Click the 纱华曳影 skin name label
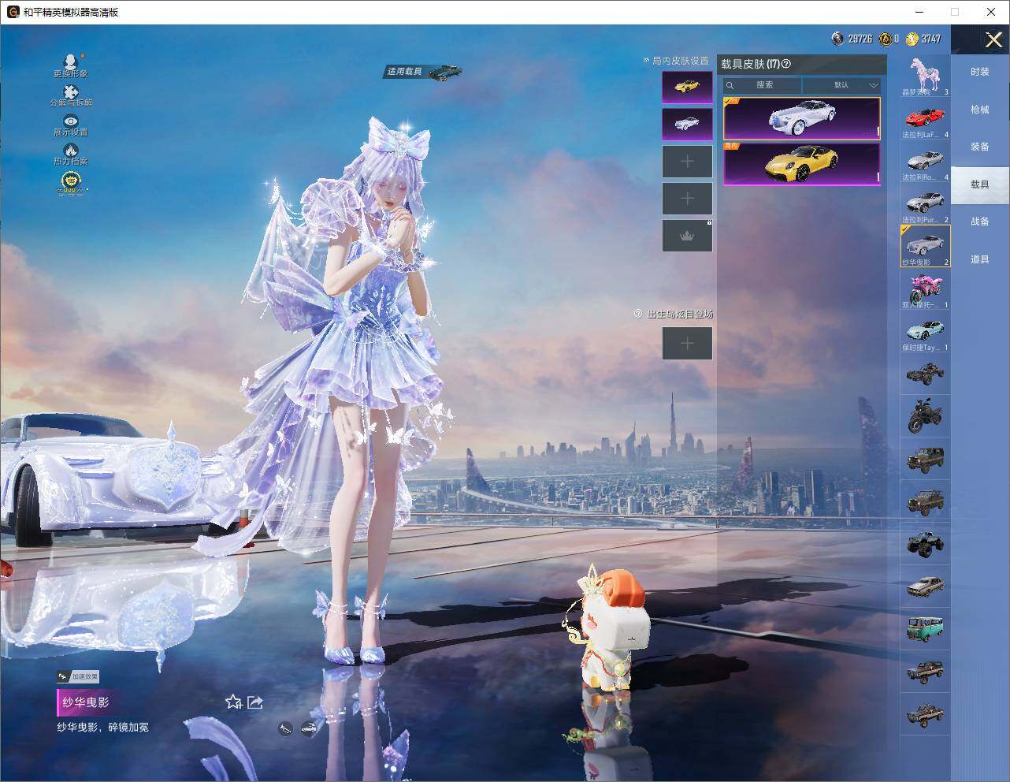 point(86,702)
